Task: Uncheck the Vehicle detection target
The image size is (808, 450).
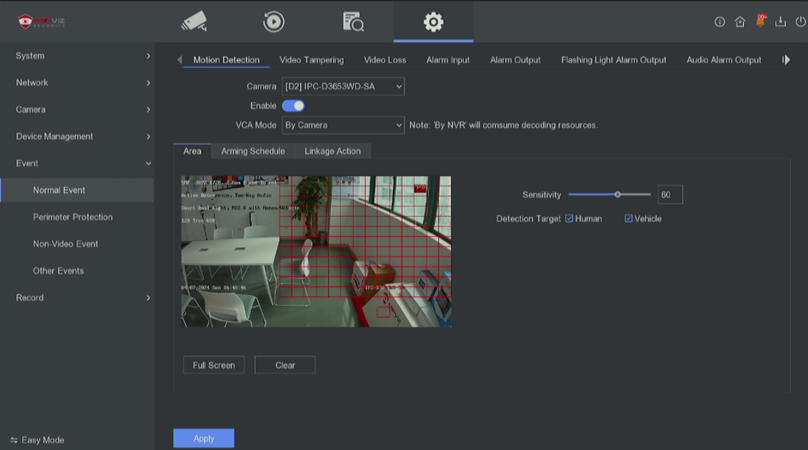Action: click(629, 219)
